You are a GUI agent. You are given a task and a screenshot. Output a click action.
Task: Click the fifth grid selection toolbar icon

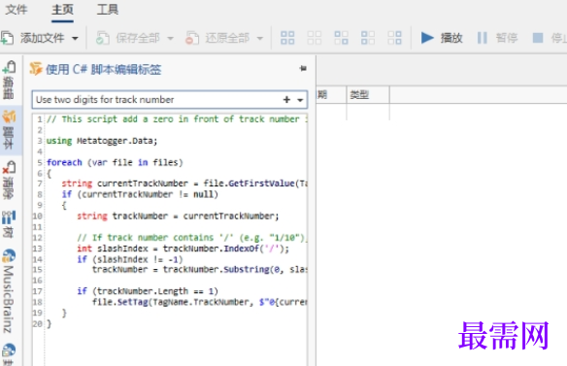(x=394, y=38)
